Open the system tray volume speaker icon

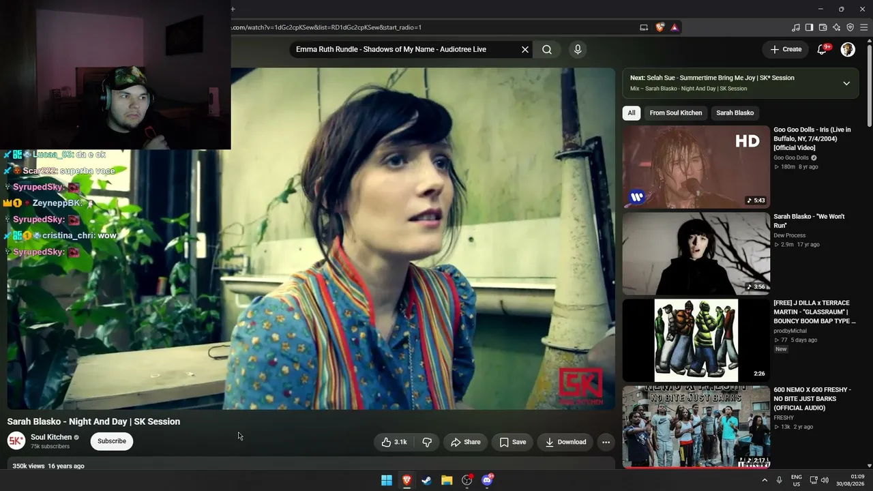pyautogui.click(x=825, y=480)
